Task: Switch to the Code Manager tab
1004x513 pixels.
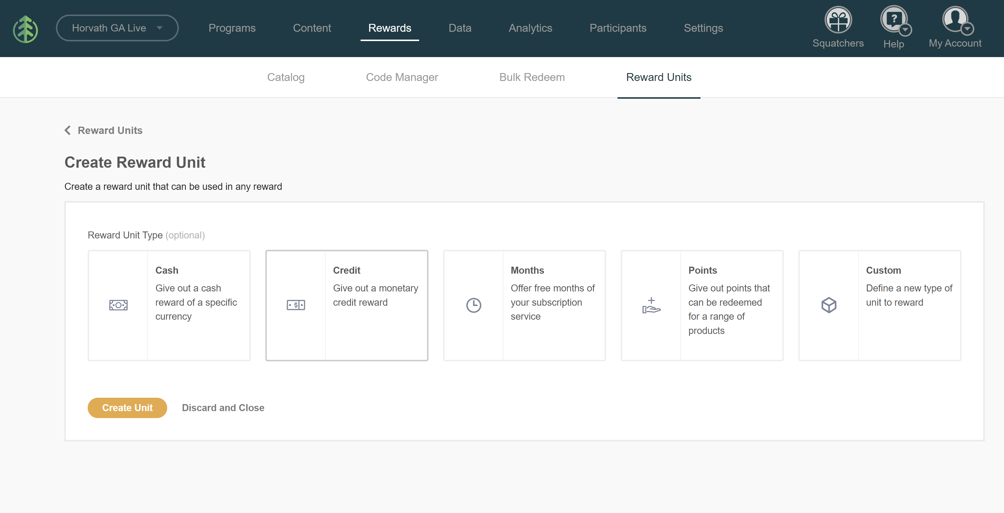Action: coord(402,77)
